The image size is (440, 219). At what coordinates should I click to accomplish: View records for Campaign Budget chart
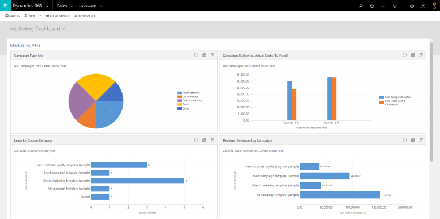pos(413,55)
